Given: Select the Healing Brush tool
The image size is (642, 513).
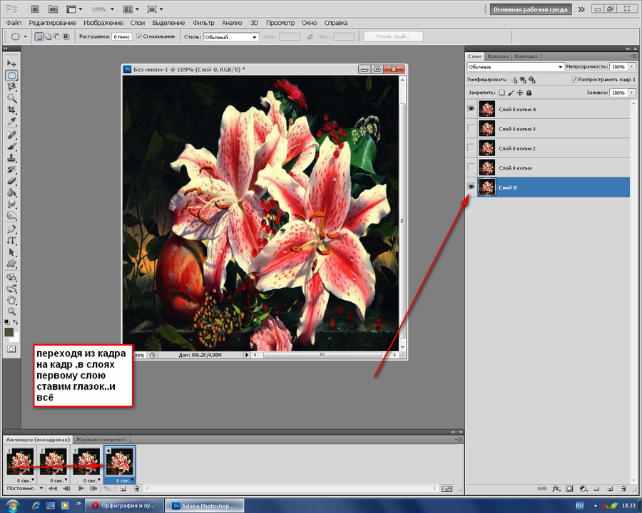Looking at the screenshot, I should [x=11, y=135].
